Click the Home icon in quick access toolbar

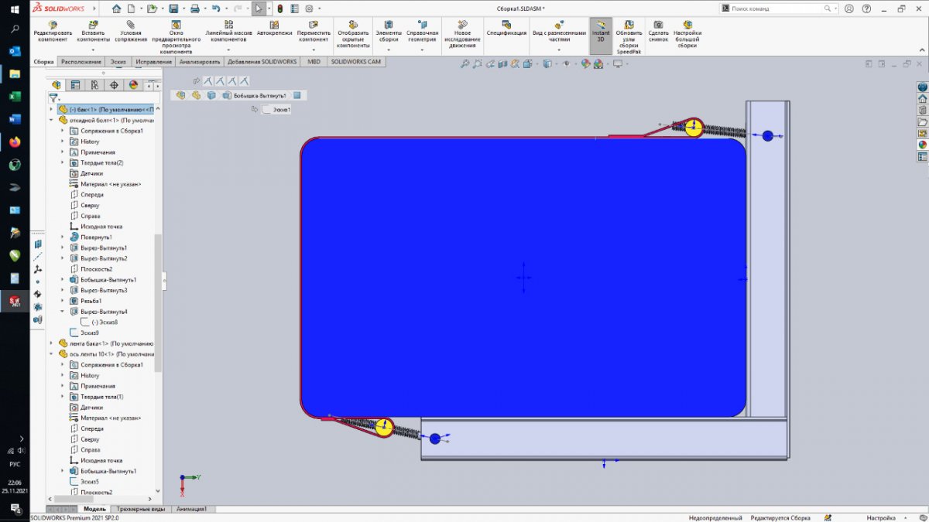116,9
